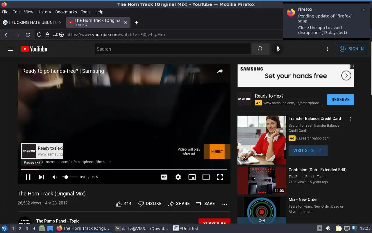This screenshot has height=233, width=372.
Task: Open the application launcher in the taskbar
Action: pyautogui.click(x=5, y=228)
